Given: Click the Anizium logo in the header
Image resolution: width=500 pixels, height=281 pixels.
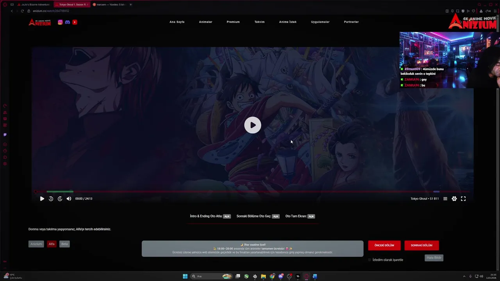Looking at the screenshot, I should coord(40,22).
